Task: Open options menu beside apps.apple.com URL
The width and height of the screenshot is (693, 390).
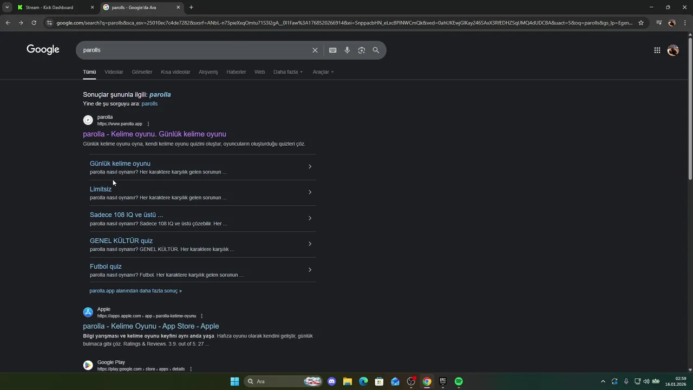Action: pos(202,316)
